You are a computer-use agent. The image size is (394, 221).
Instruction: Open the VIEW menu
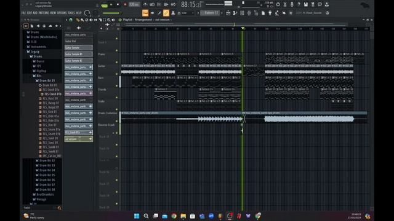[x=53, y=13]
